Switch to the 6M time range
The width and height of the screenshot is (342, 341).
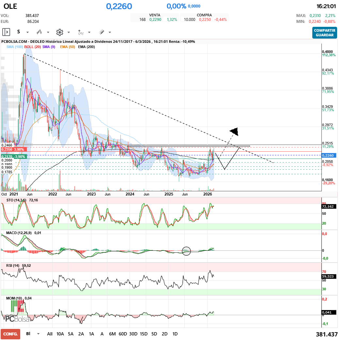pyautogui.click(x=112, y=334)
